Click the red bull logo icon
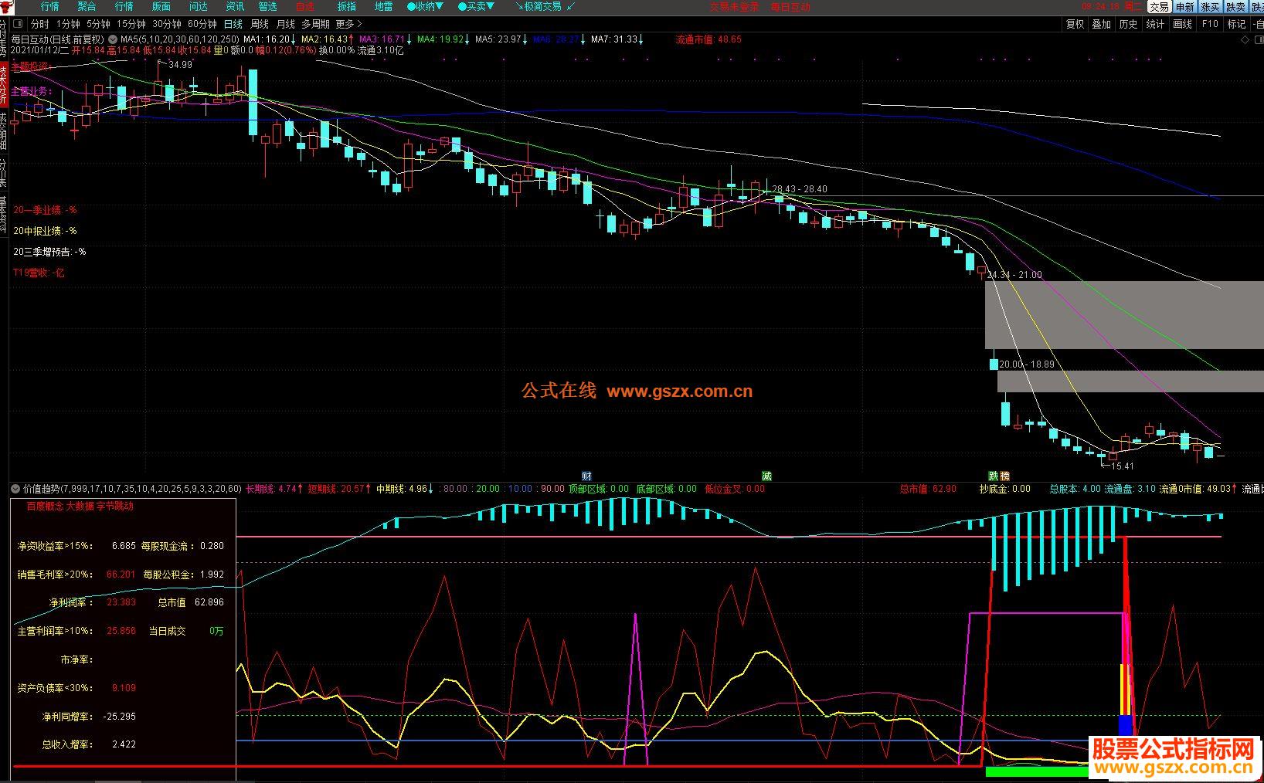This screenshot has height=783, width=1264. pyautogui.click(x=7, y=6)
